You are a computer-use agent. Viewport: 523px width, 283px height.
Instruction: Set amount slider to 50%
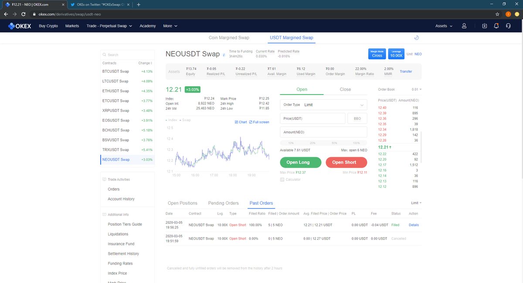coord(334,143)
